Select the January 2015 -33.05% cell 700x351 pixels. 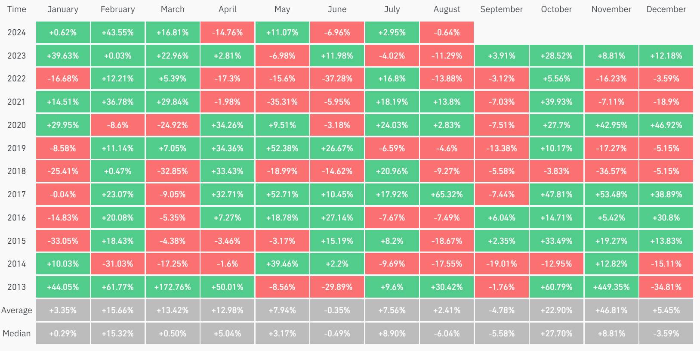coord(63,241)
